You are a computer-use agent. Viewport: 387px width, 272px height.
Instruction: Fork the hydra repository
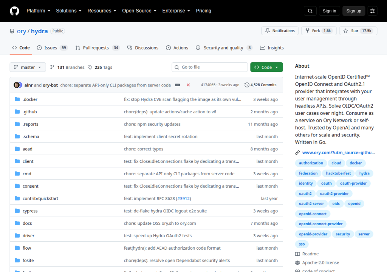319,31
